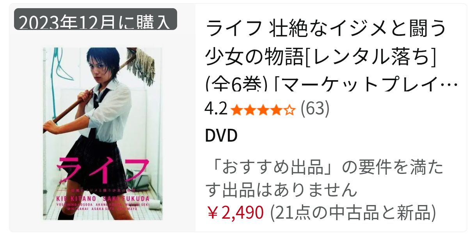Viewport: 476px width, 235px height.
Task: Select the 2023年12月に購入 purchase badge
Action: tap(96, 19)
